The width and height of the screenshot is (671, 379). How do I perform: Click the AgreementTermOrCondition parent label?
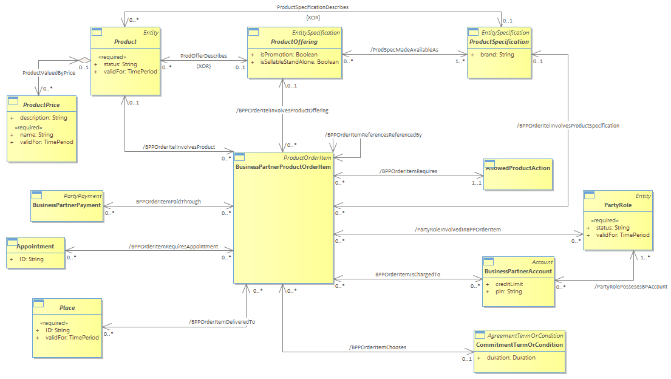tap(525, 336)
